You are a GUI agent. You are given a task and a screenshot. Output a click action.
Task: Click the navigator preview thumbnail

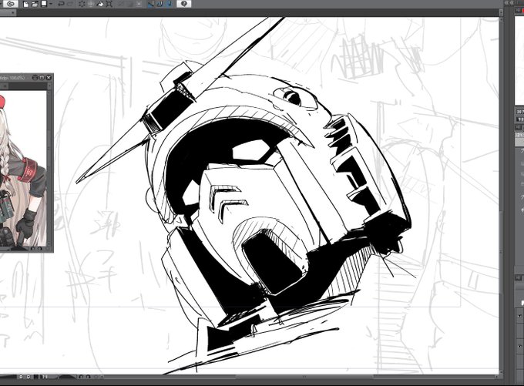pos(519,60)
